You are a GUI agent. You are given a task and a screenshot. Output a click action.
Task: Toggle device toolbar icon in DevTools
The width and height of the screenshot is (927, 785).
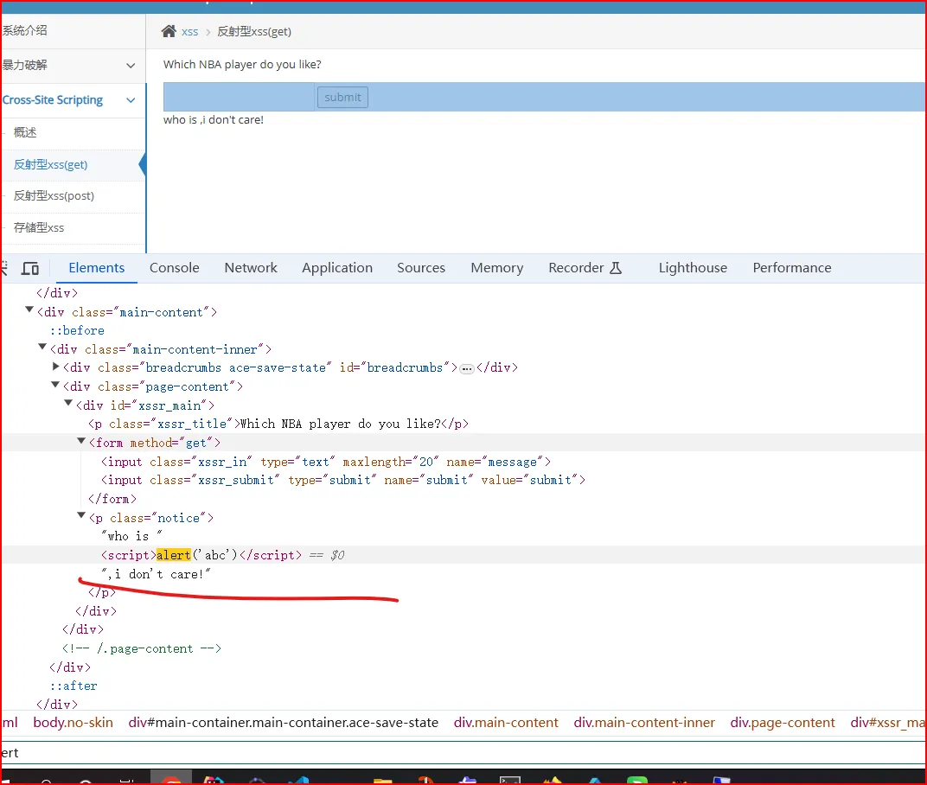pos(30,268)
